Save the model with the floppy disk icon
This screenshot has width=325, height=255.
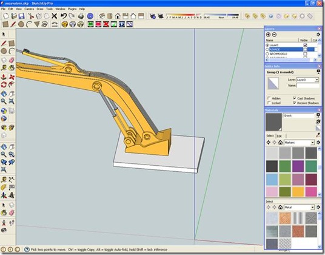[22, 16]
